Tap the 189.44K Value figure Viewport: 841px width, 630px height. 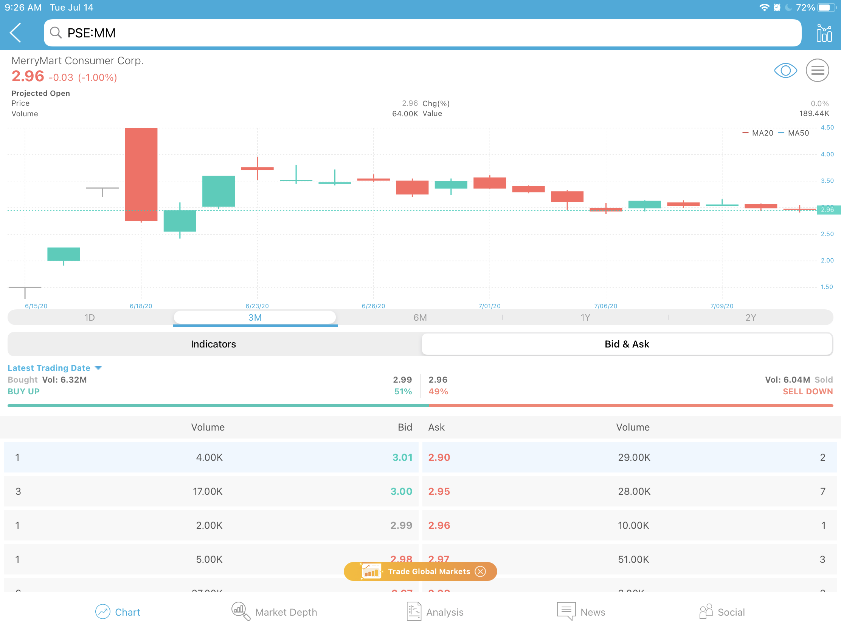pyautogui.click(x=814, y=114)
